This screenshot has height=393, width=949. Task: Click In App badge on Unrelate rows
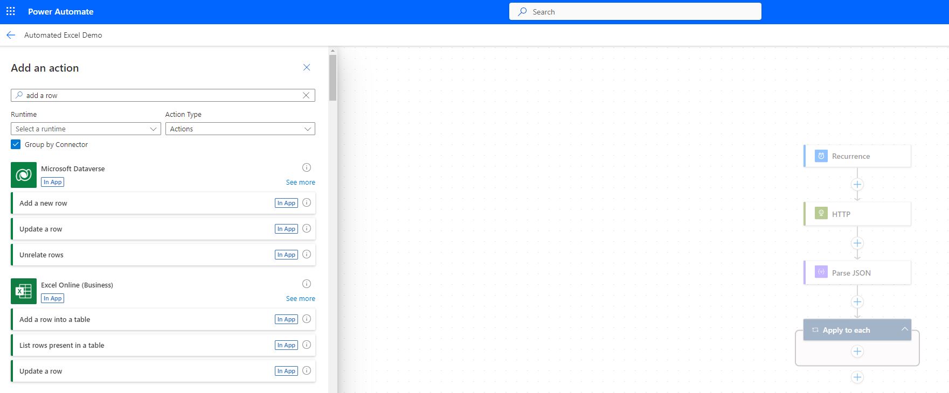pos(286,255)
